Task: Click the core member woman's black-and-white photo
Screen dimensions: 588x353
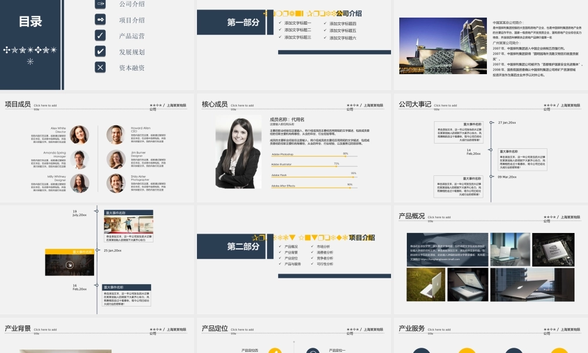Action: [x=239, y=152]
